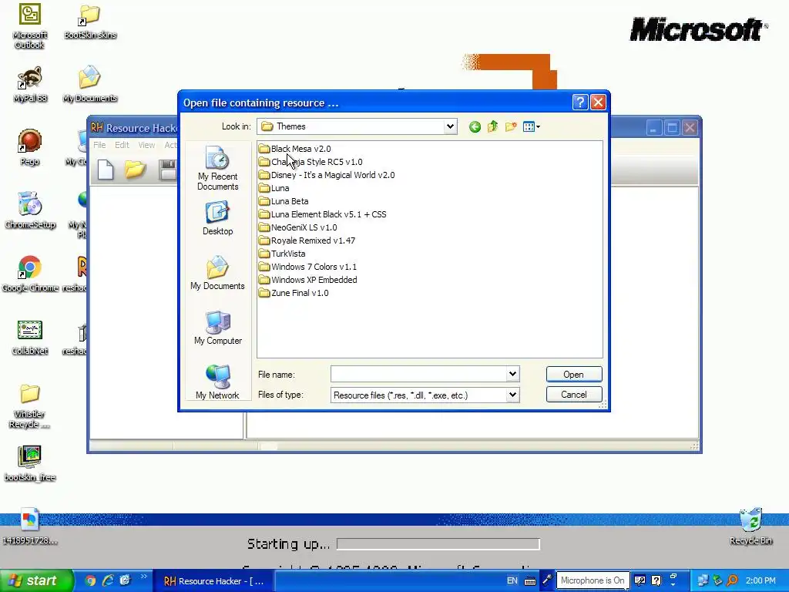Click the dialog Help question mark button
The height and width of the screenshot is (592, 789).
(580, 103)
